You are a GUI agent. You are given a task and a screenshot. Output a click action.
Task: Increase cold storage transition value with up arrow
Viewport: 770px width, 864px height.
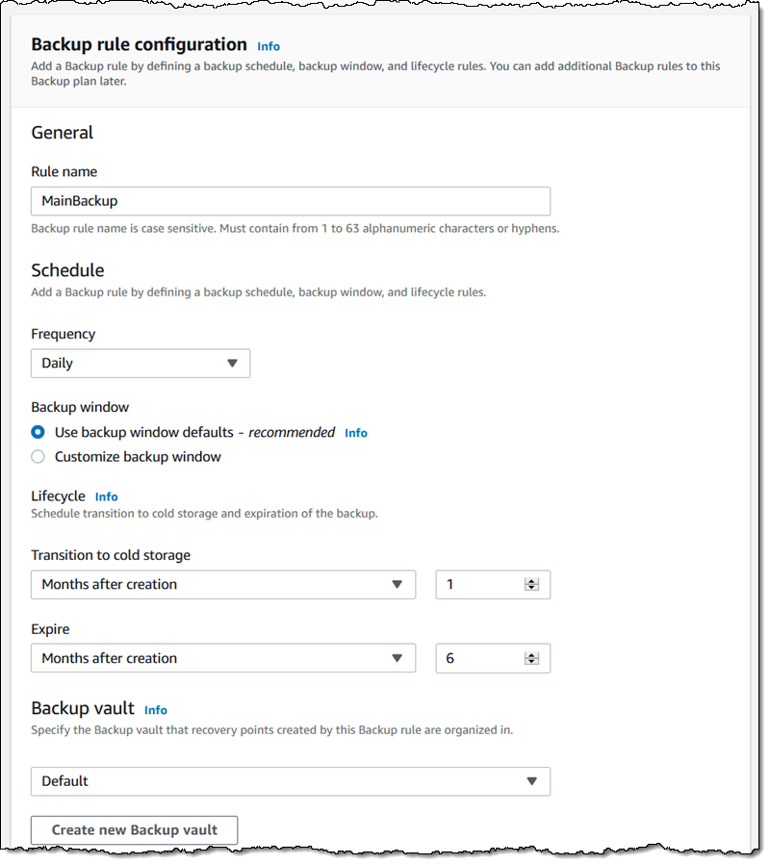[530, 581]
